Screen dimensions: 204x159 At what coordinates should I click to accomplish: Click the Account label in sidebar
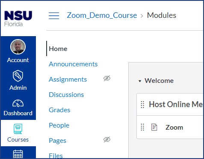(18, 60)
